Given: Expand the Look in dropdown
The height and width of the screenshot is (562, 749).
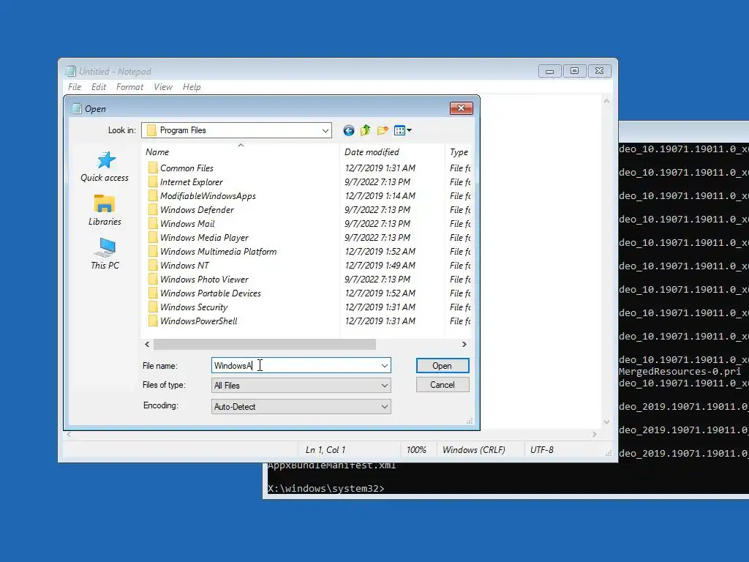Looking at the screenshot, I should point(325,130).
